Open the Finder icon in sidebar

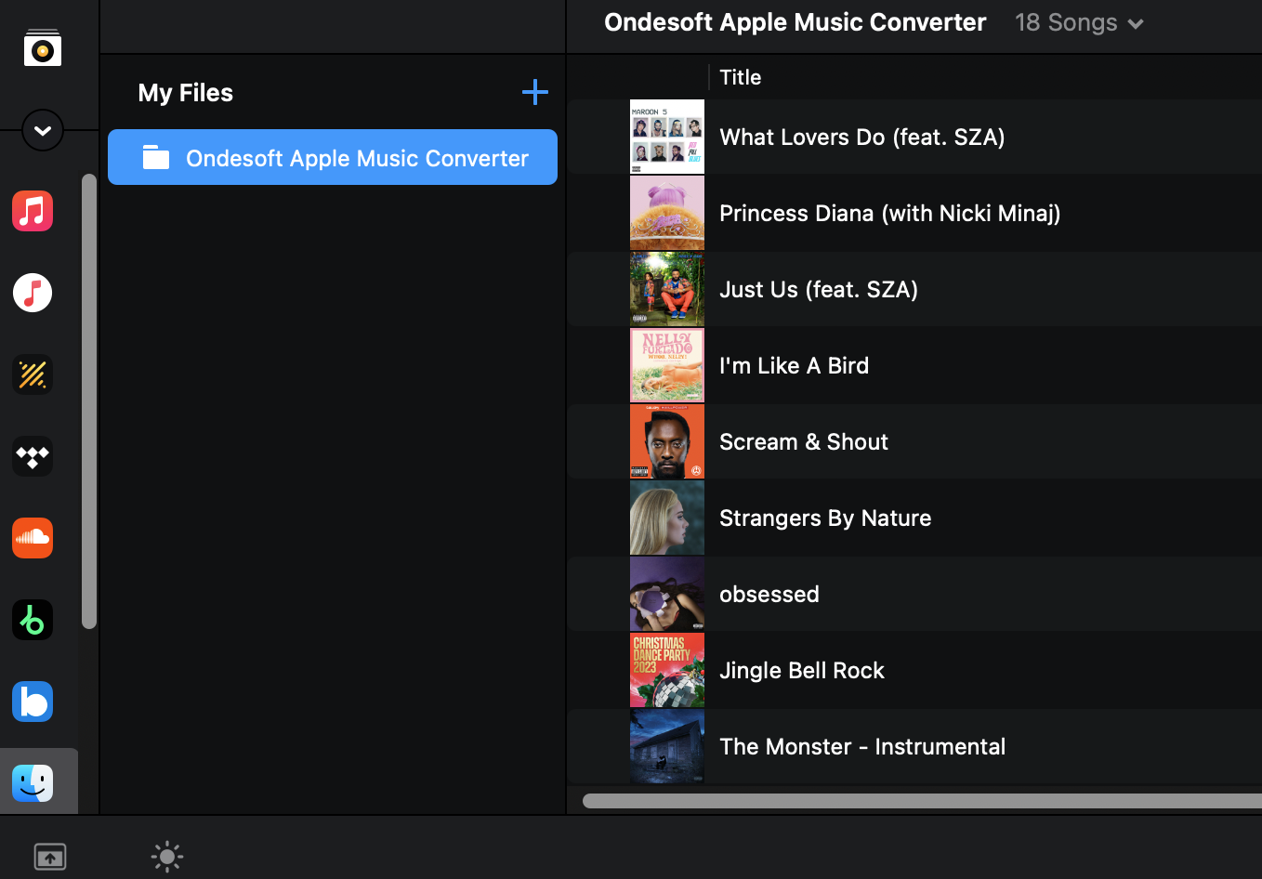pos(33,783)
